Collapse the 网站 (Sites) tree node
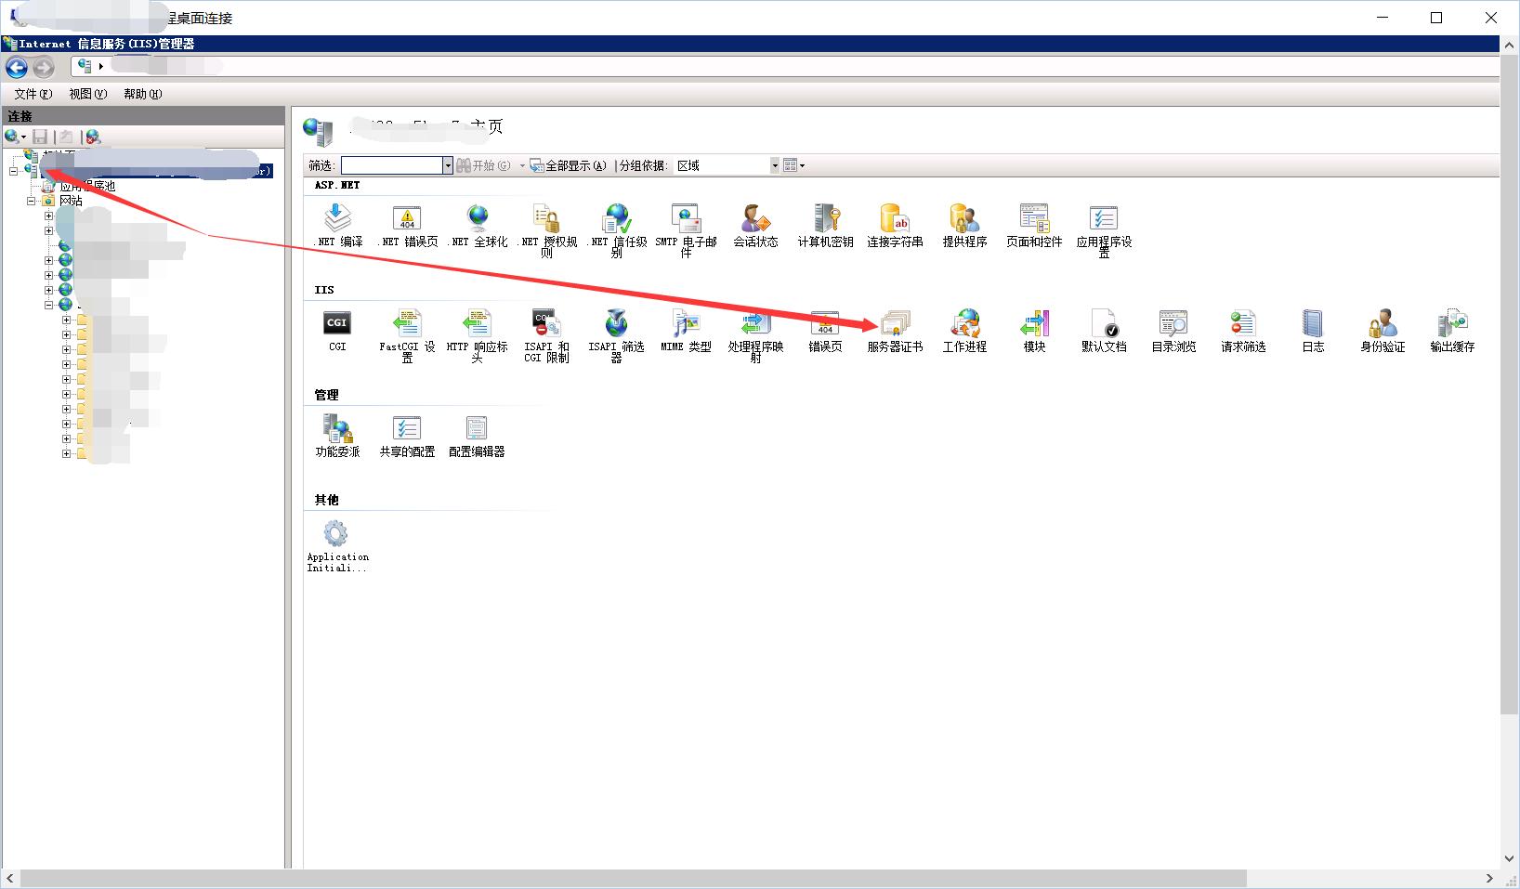 pos(32,201)
